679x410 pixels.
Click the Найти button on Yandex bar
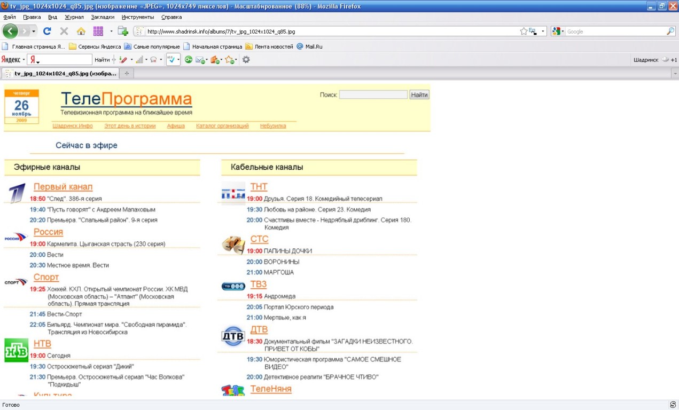102,60
